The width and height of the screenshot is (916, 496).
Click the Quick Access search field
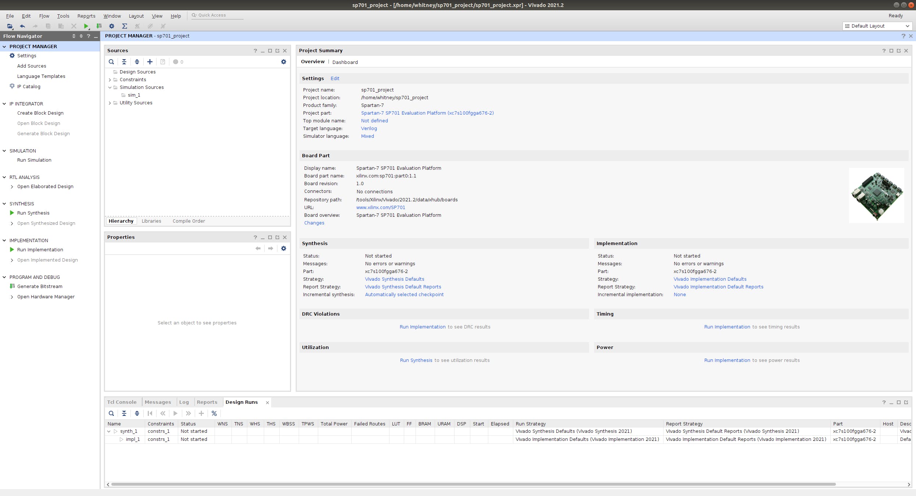(x=218, y=15)
